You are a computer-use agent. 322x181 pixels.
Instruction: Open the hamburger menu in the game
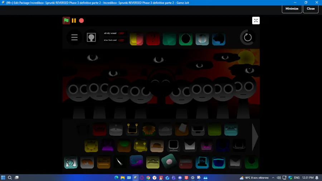click(x=74, y=37)
